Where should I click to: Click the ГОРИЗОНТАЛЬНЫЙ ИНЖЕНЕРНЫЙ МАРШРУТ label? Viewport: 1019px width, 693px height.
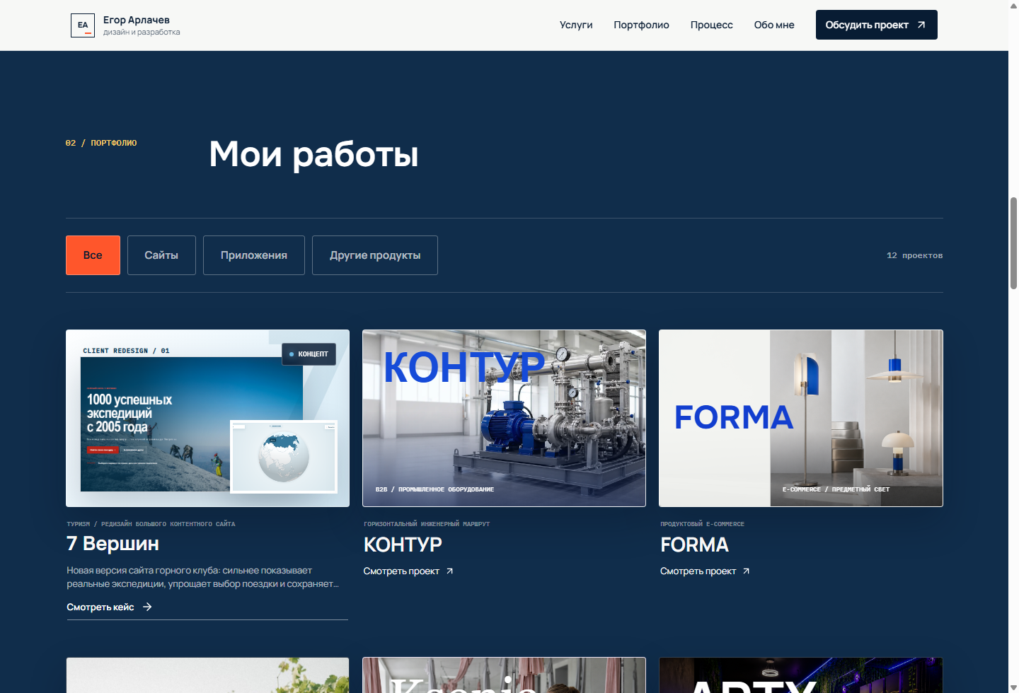tap(427, 524)
